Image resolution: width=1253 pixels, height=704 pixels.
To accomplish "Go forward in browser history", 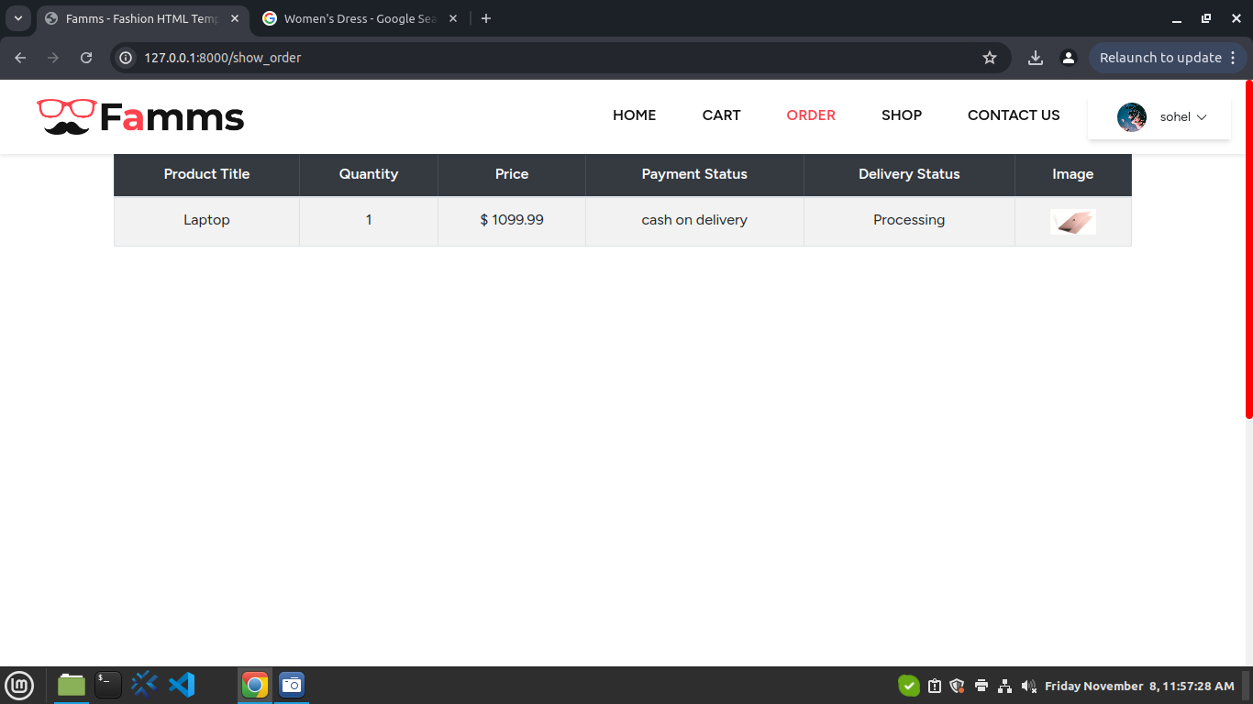I will [53, 58].
